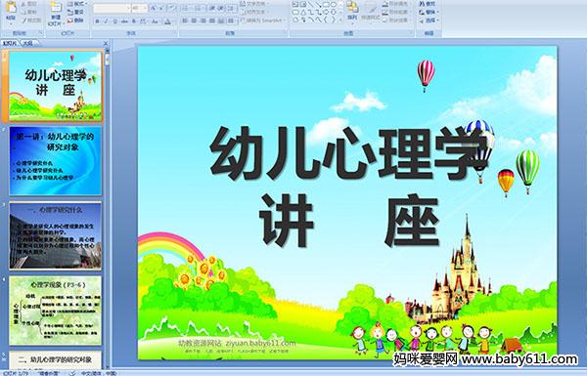Click the Layout (版式) button

[77, 4]
